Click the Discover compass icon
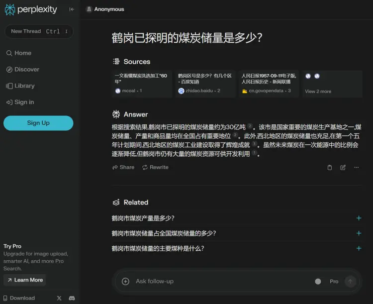 coord(9,70)
